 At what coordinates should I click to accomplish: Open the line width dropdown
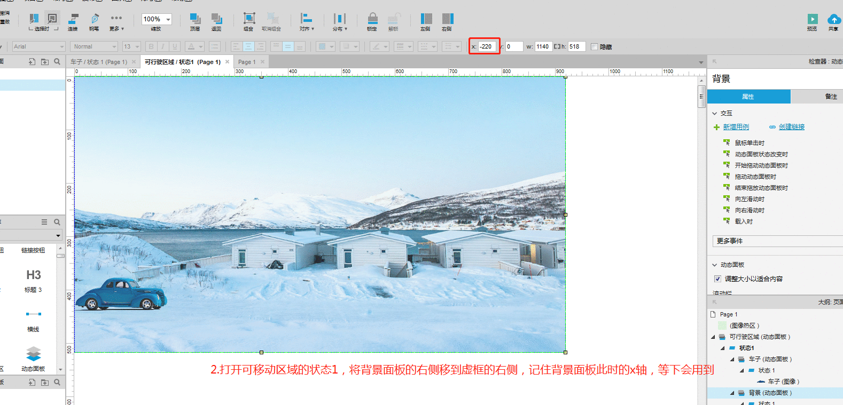(x=403, y=46)
